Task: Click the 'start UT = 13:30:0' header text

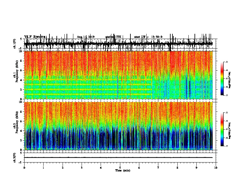Action: coord(148,37)
